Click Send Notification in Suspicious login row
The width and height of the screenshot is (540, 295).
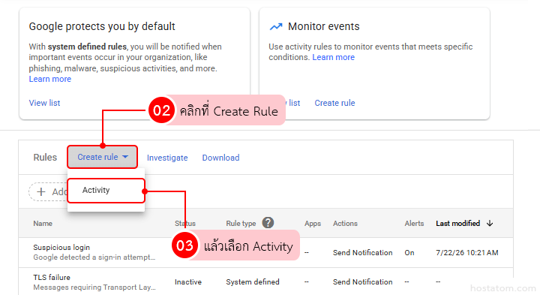[363, 253]
